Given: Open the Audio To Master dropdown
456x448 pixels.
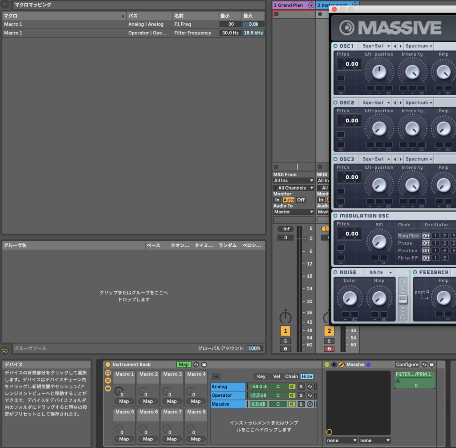Looking at the screenshot, I should click(293, 212).
